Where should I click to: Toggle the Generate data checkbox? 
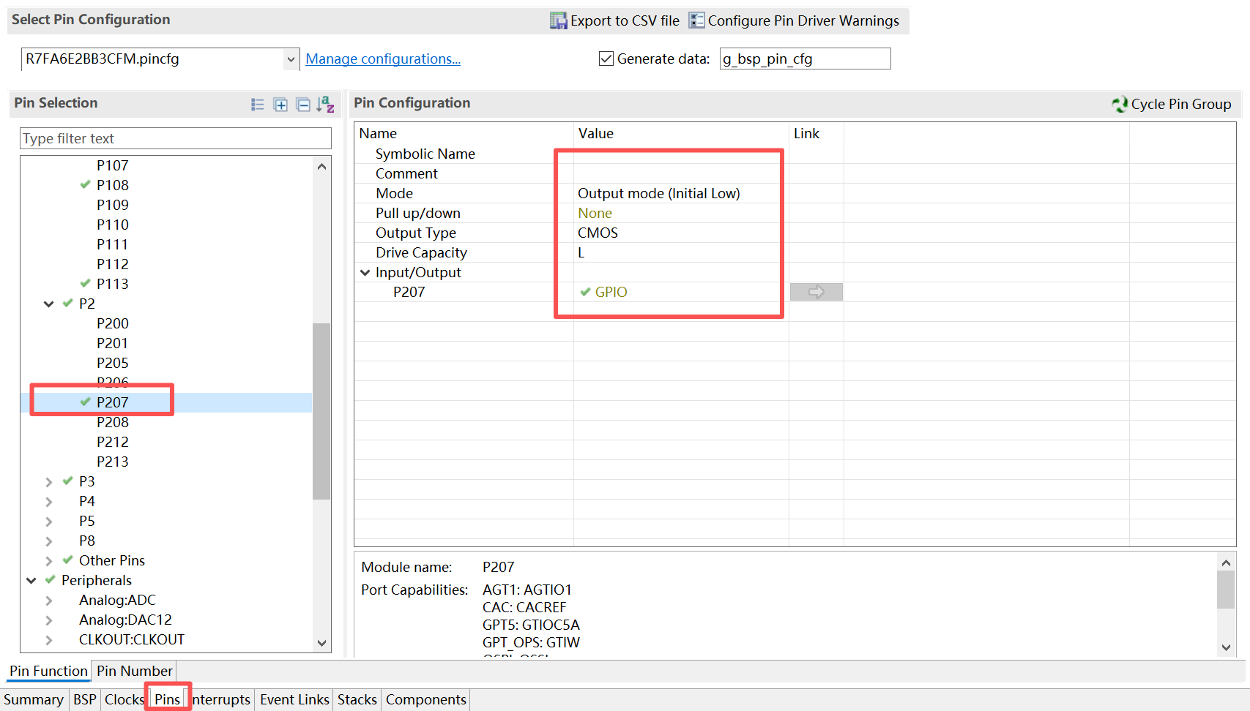tap(606, 59)
